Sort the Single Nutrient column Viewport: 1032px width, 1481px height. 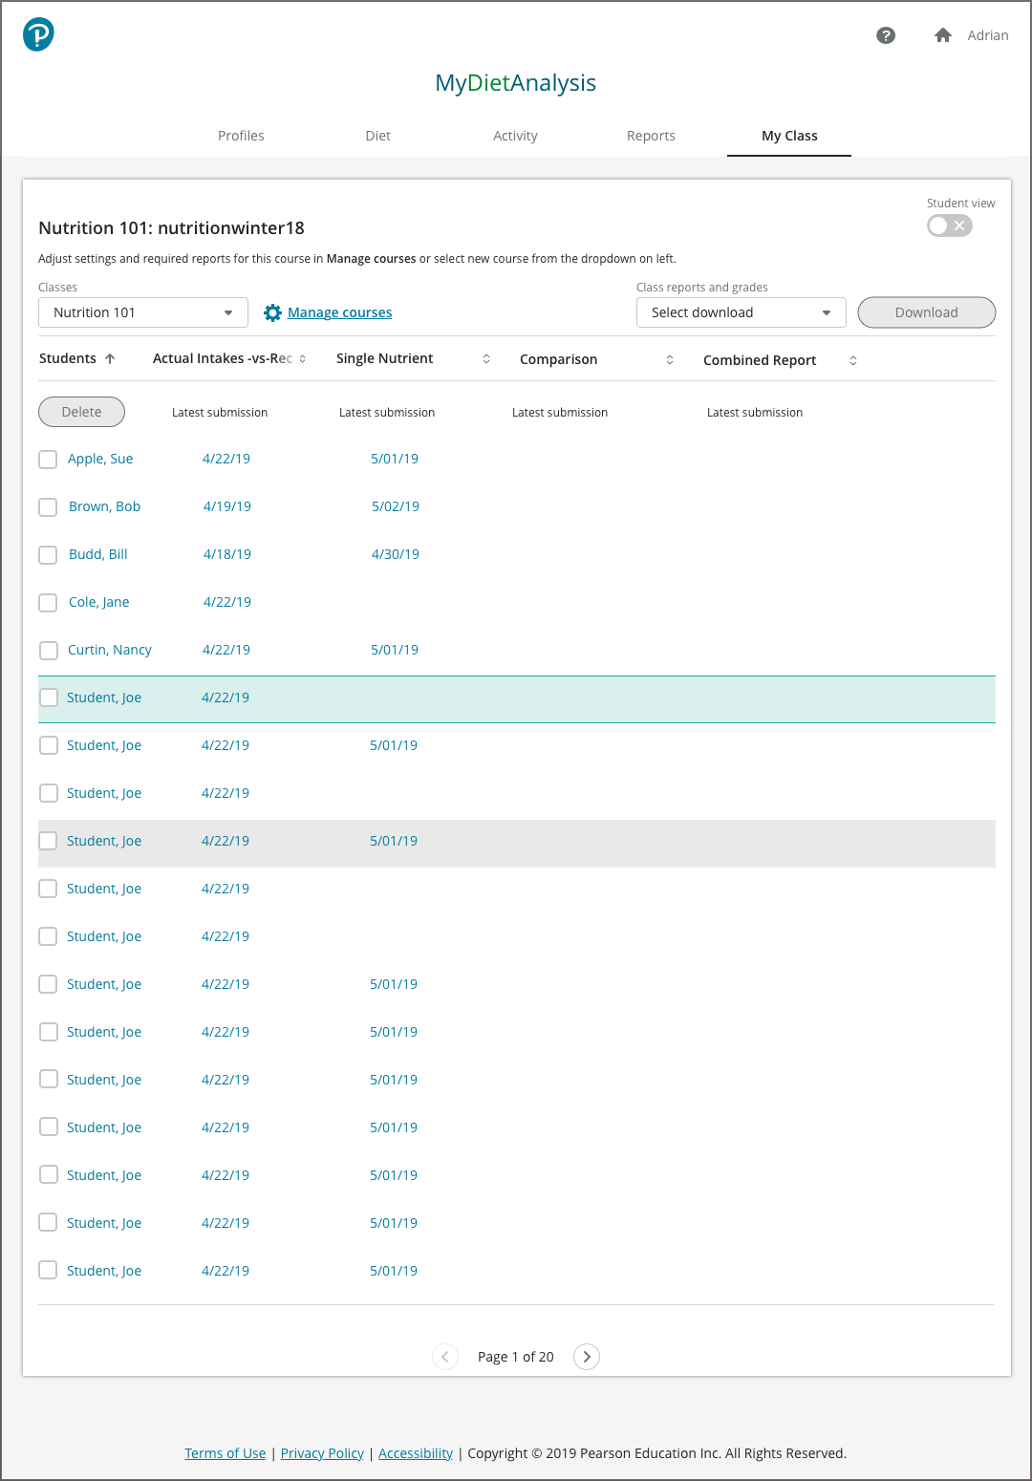point(486,359)
